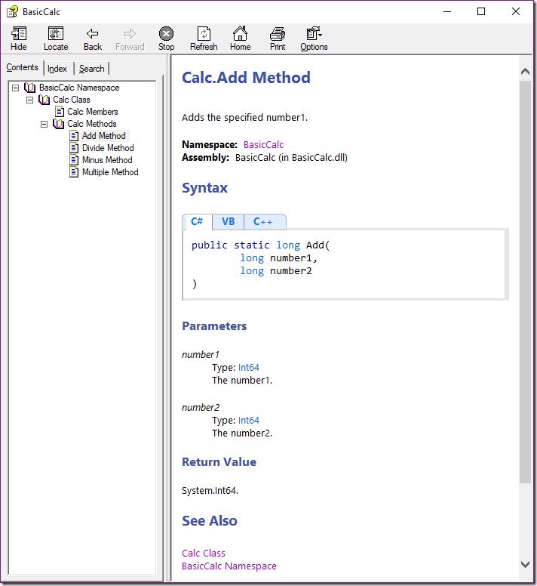Click the BasicCalc Namespace book icon

(30, 88)
